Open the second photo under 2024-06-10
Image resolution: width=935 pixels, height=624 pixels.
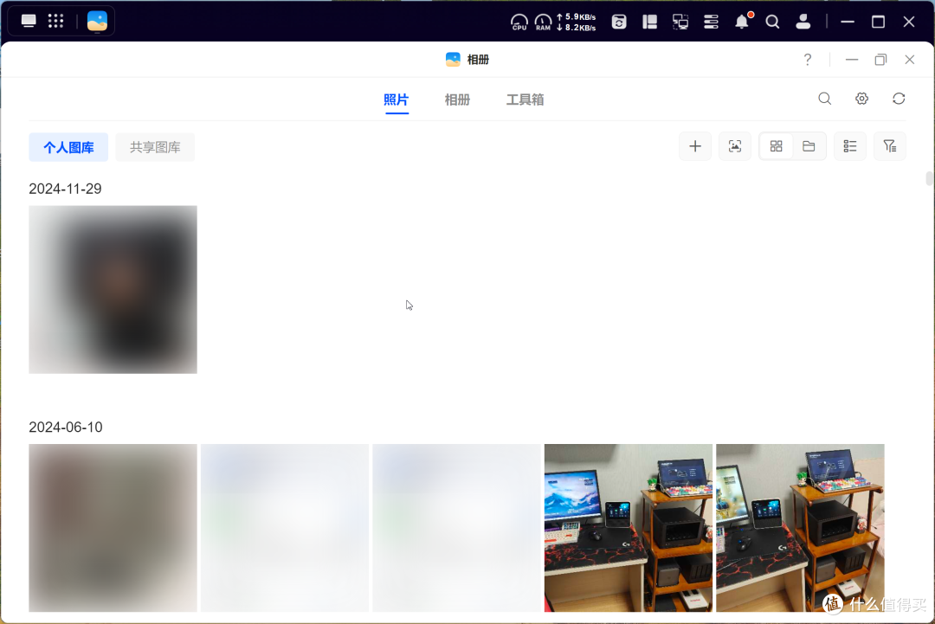(x=285, y=528)
